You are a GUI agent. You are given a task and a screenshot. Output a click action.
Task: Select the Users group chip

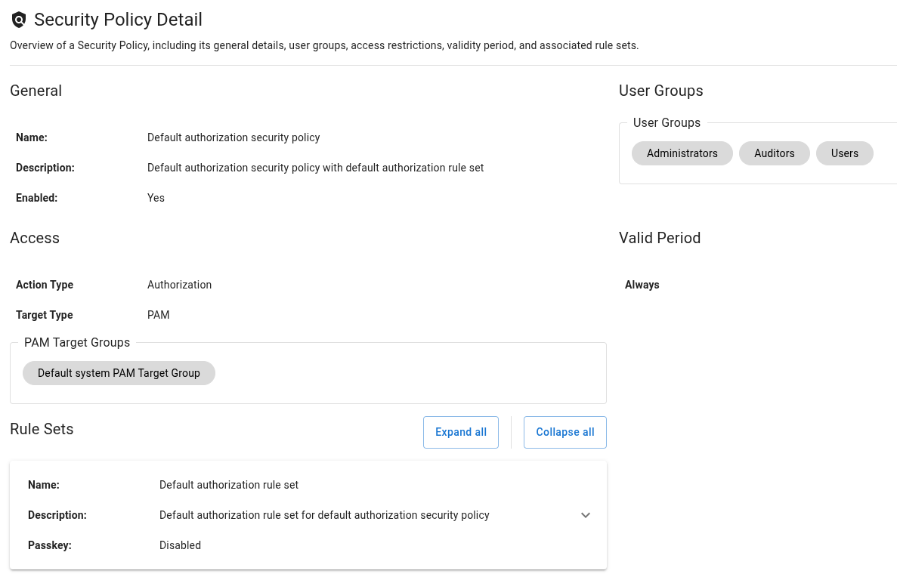(845, 153)
